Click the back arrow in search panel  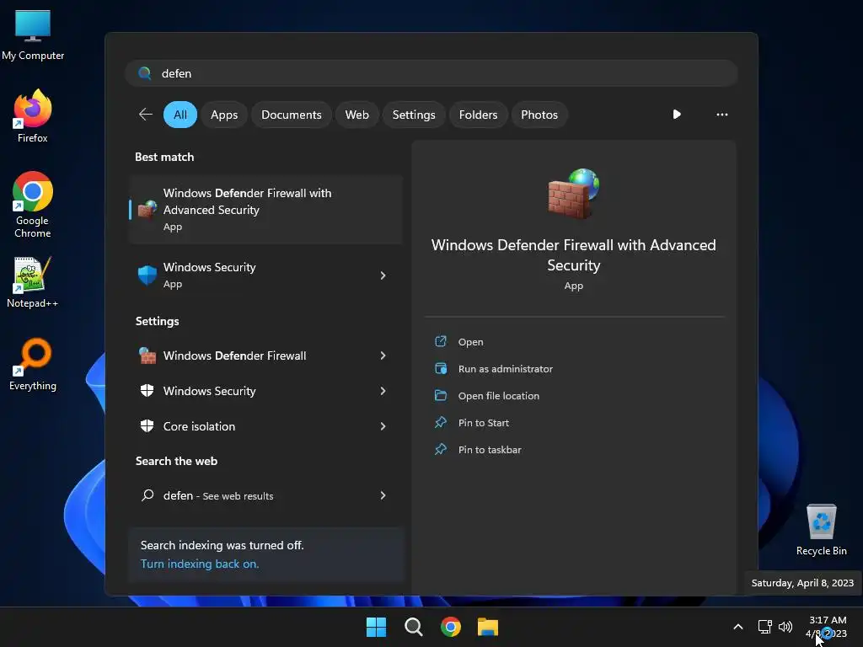tap(145, 115)
